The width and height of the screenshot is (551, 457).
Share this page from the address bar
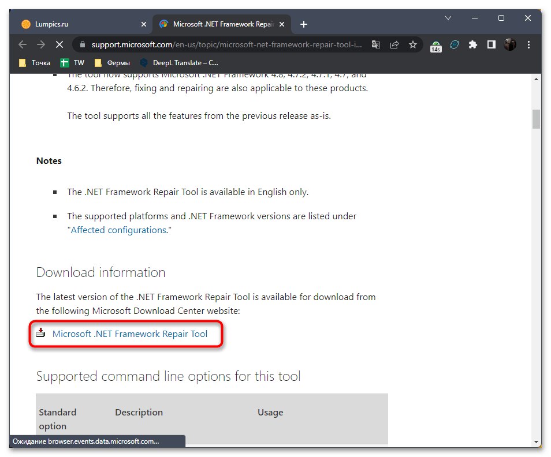[x=394, y=44]
